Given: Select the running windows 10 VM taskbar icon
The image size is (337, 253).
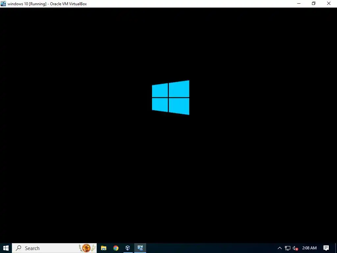Looking at the screenshot, I should point(140,248).
